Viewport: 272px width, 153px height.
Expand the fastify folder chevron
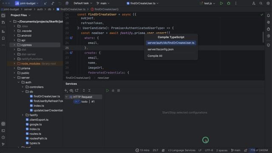(x=23, y=115)
